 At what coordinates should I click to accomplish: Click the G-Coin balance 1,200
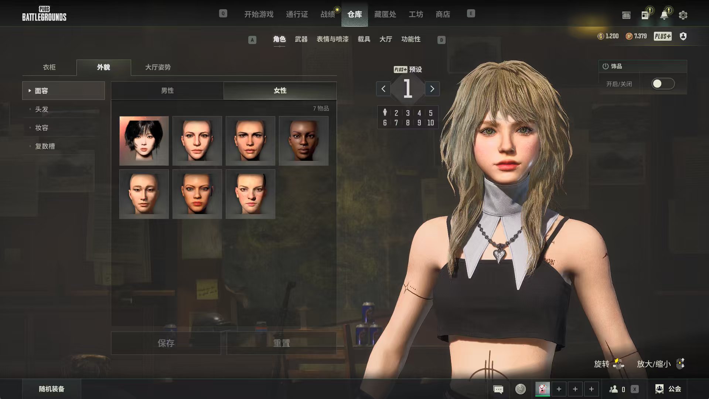[608, 36]
